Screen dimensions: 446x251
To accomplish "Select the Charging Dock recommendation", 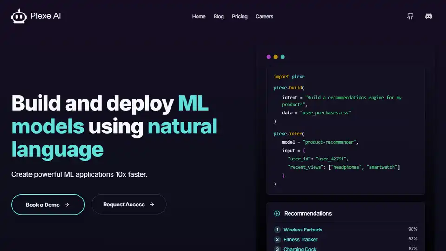I will pyautogui.click(x=300, y=249).
